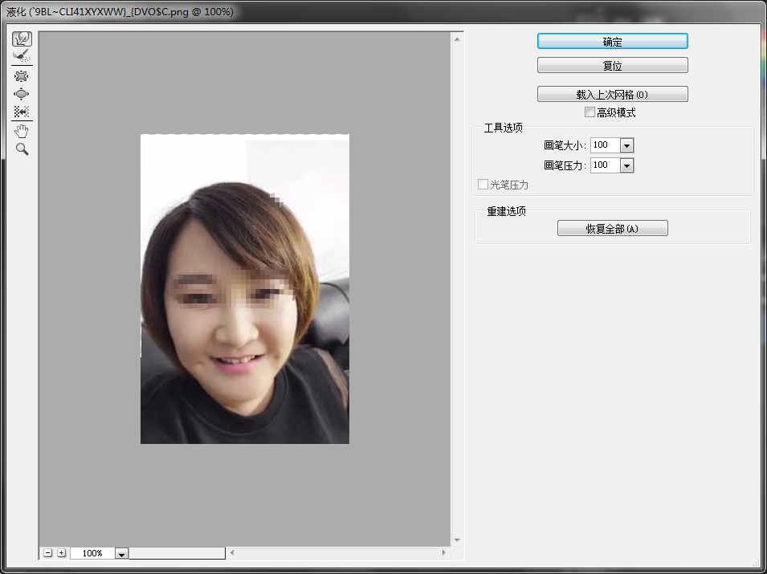
Task: Click the 确定 button
Action: [612, 42]
